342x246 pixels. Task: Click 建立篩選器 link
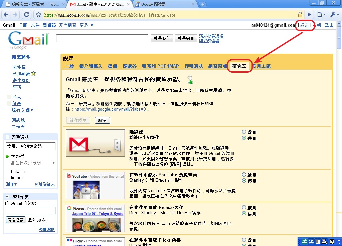(209, 41)
